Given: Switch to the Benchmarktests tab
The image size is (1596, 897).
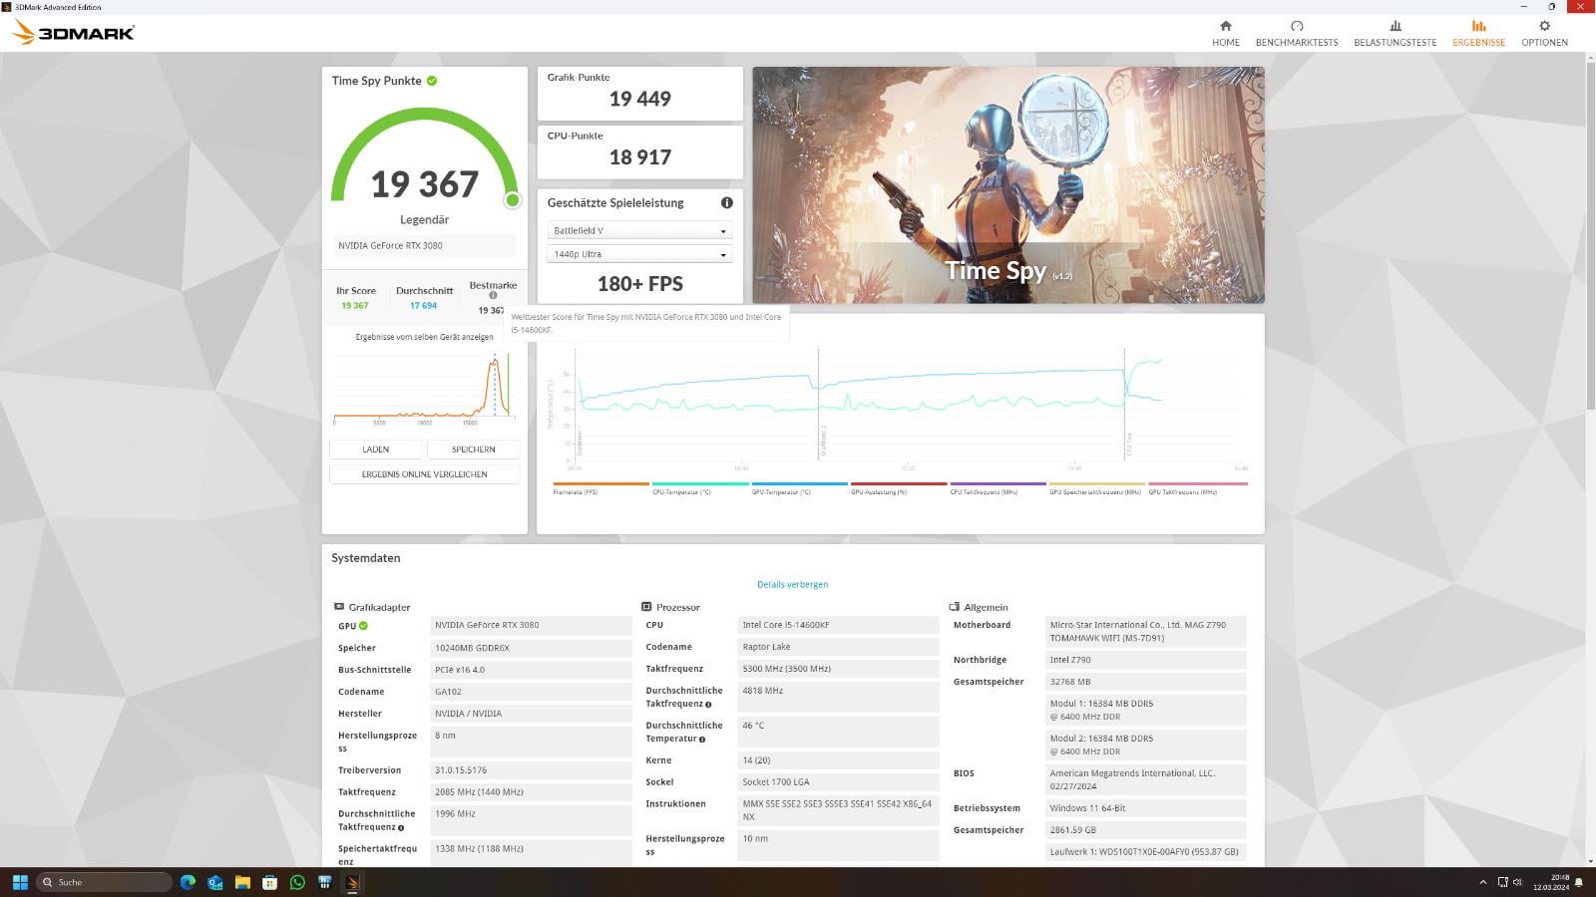Looking at the screenshot, I should [1297, 34].
